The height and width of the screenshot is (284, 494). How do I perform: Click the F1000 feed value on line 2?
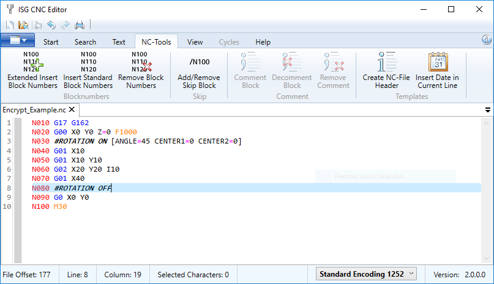[x=126, y=132]
